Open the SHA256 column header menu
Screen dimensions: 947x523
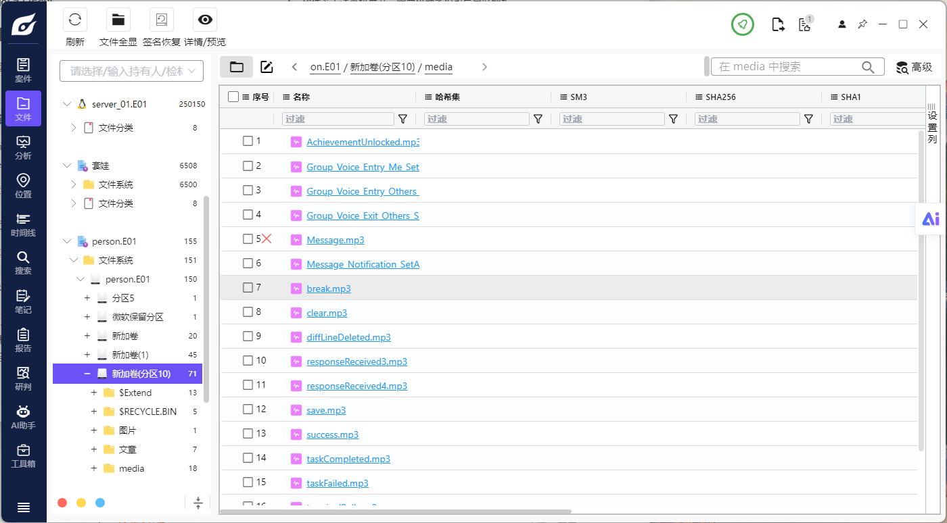[x=699, y=97]
